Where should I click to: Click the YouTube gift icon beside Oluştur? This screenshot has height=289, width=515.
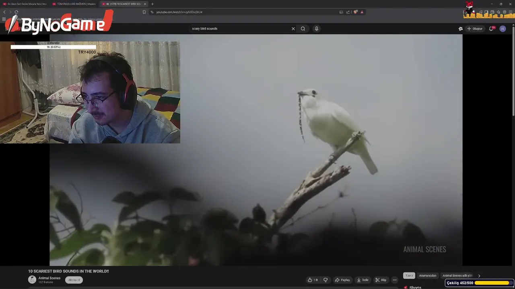tap(461, 28)
